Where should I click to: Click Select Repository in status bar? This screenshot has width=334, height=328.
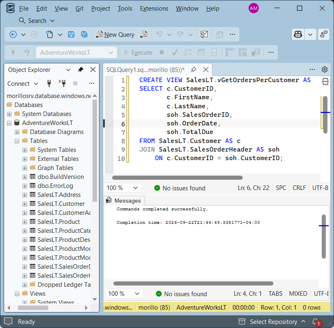(273, 322)
